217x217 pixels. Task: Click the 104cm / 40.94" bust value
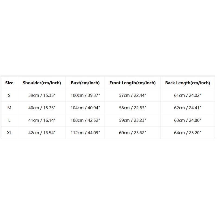point(85,108)
